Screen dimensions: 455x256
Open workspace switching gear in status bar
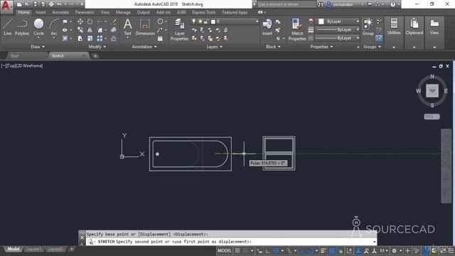pyautogui.click(x=394, y=250)
